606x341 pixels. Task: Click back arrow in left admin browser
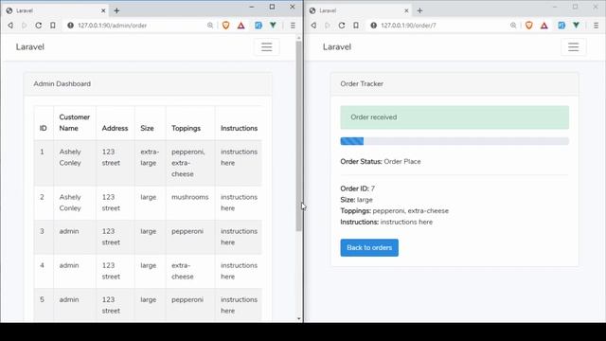pyautogui.click(x=10, y=26)
